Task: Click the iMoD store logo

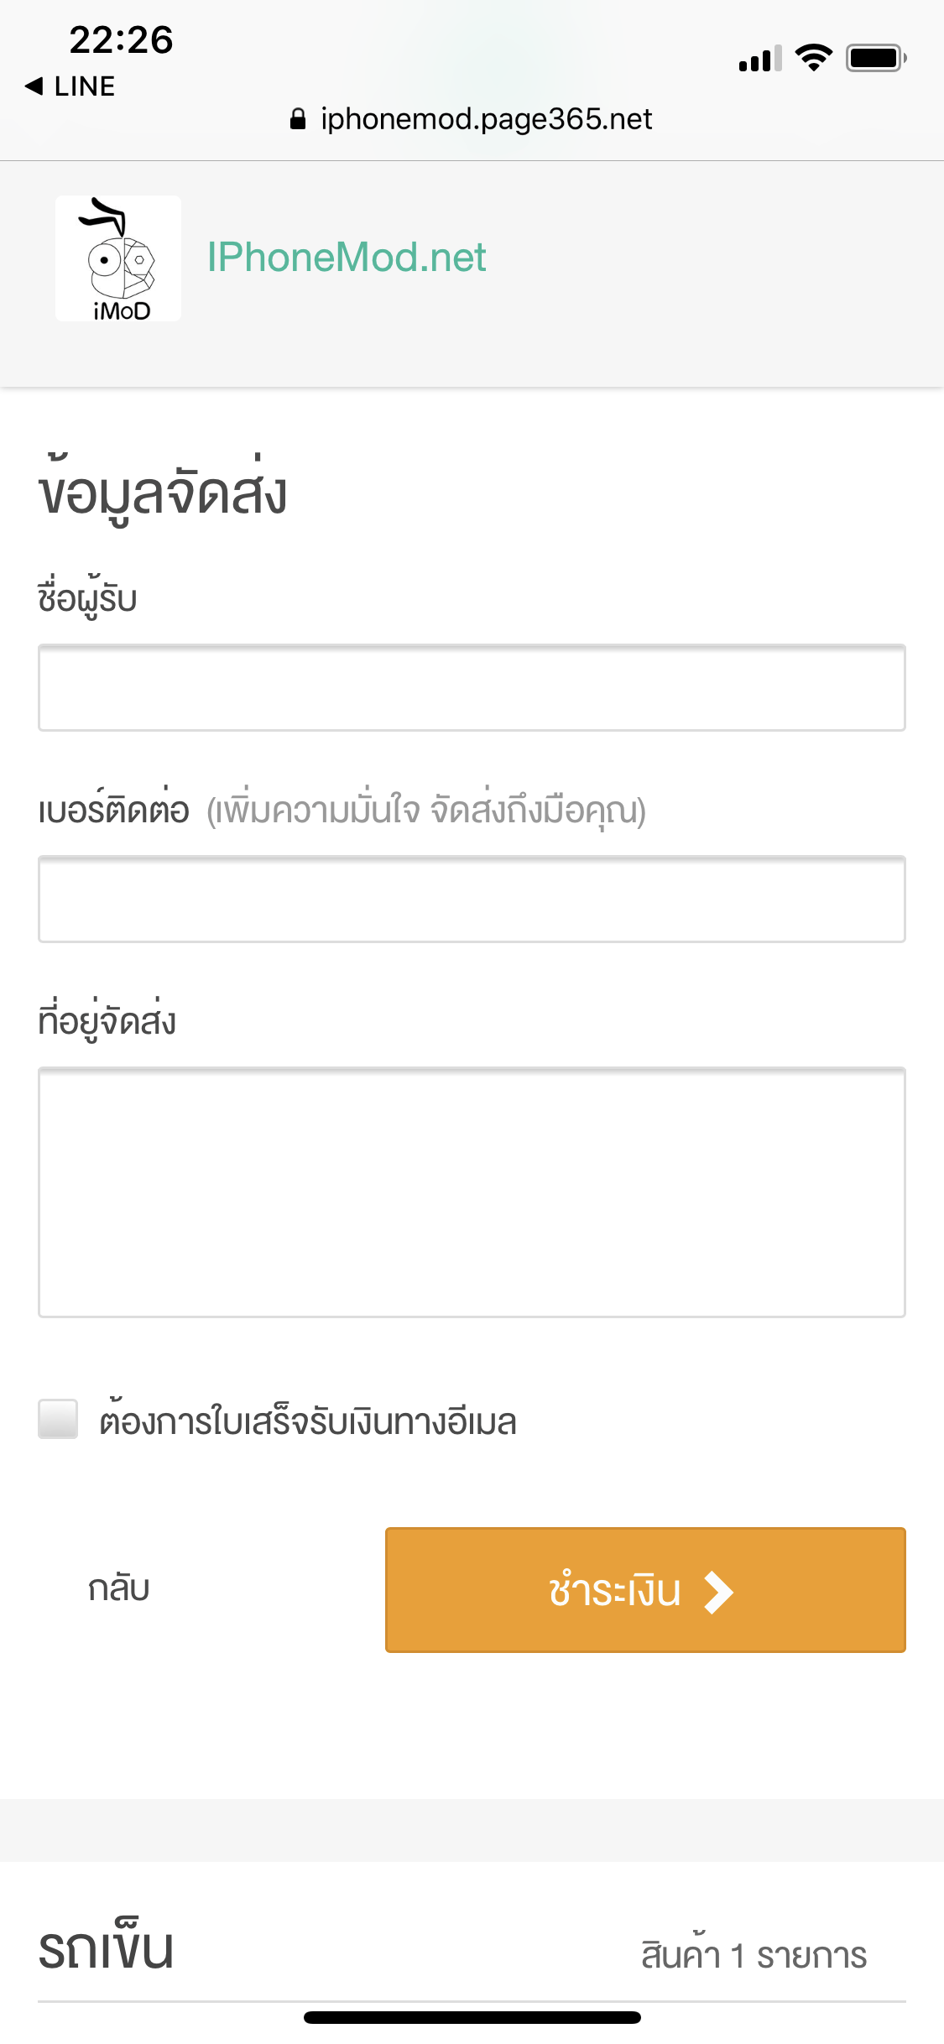Action: (x=117, y=257)
